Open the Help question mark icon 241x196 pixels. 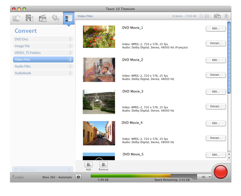(226, 16)
